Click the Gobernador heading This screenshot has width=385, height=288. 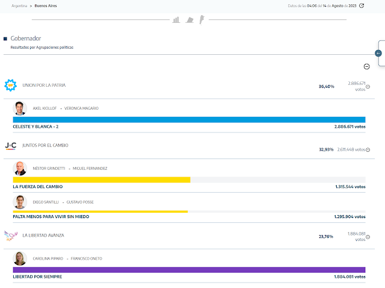point(25,39)
